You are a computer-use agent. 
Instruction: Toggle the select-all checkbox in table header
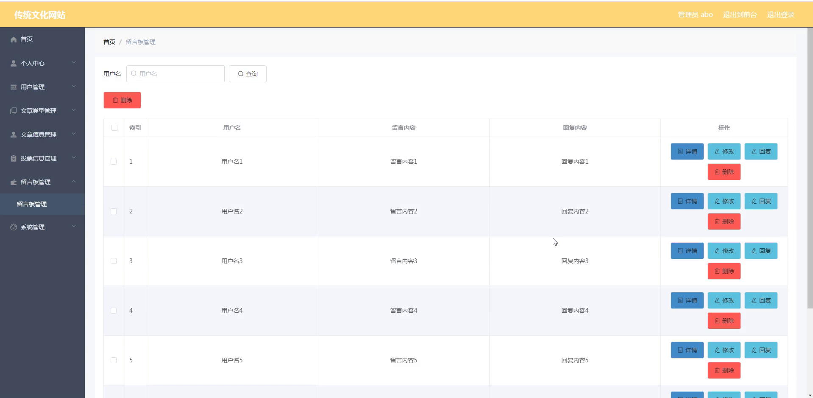coord(114,128)
